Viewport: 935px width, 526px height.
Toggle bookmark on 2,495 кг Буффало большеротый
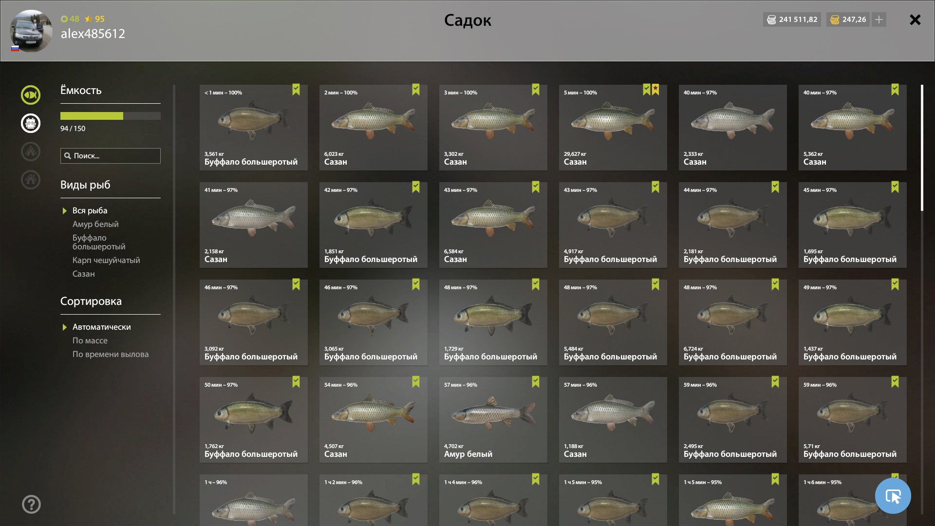(x=775, y=382)
